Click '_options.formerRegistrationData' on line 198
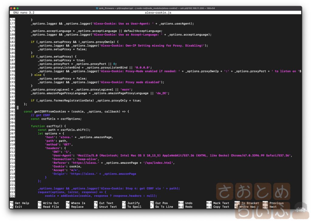 click(x=66, y=101)
